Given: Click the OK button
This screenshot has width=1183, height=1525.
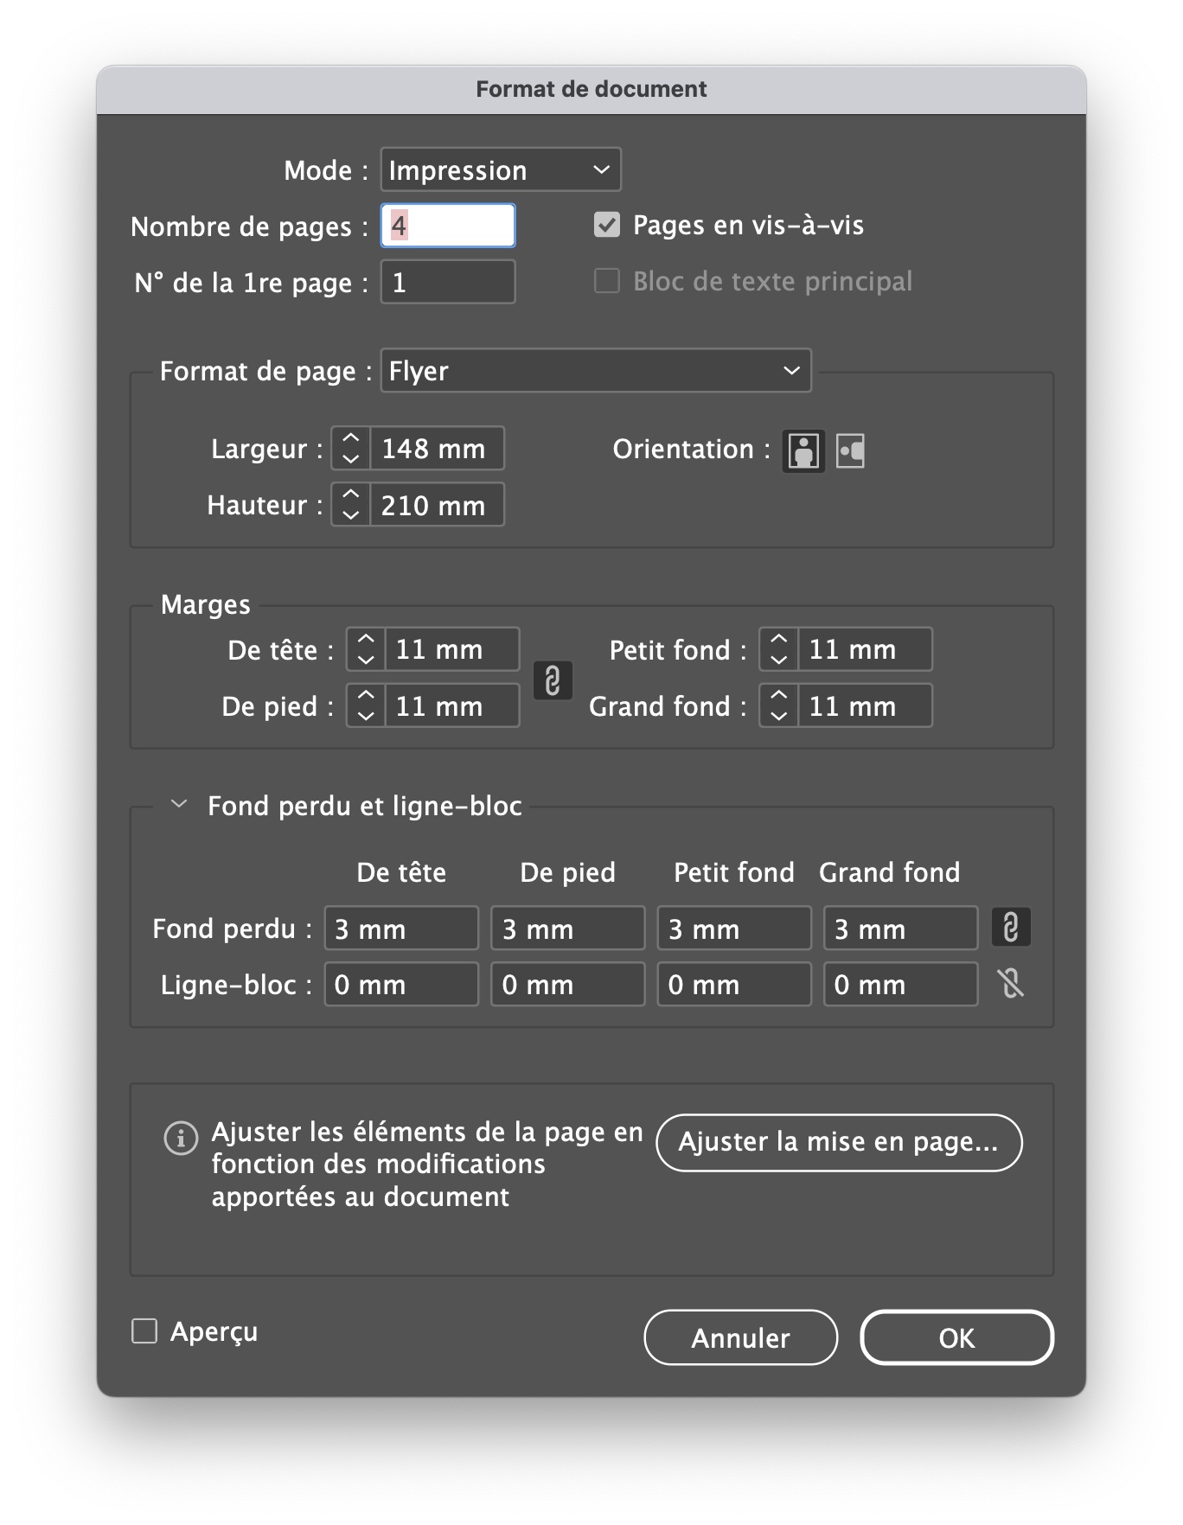Looking at the screenshot, I should pyautogui.click(x=956, y=1337).
